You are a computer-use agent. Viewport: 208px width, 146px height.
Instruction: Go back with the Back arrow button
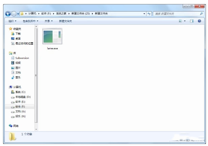tap(8, 14)
